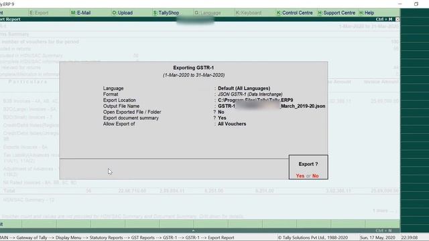Click the Export Location label
This screenshot has width=429, height=241.
(119, 100)
